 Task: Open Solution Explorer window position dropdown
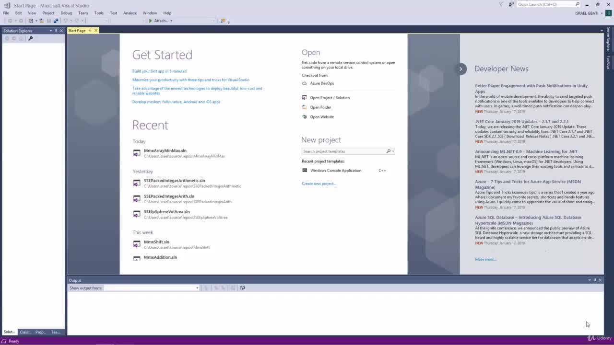point(50,31)
